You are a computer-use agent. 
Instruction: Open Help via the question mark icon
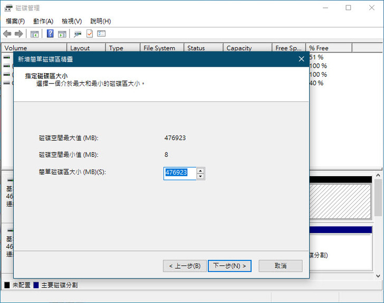point(50,34)
